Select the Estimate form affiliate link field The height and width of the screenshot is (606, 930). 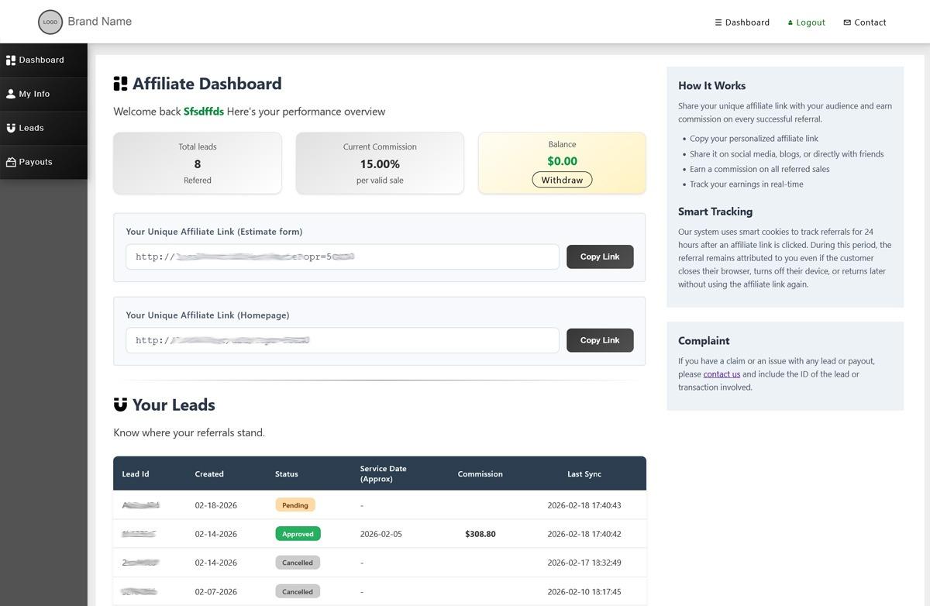pos(341,256)
